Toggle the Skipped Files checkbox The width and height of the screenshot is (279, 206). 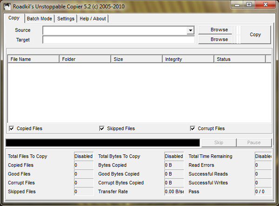coord(102,128)
